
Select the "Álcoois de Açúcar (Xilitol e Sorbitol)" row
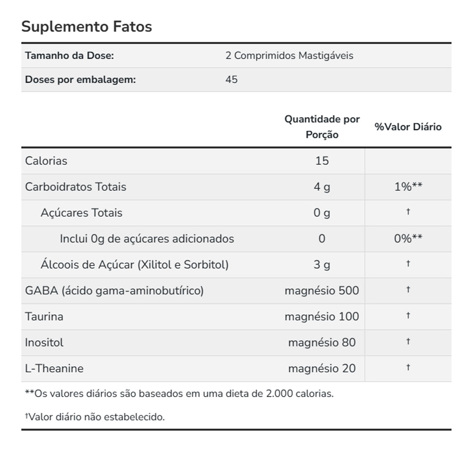(x=135, y=265)
